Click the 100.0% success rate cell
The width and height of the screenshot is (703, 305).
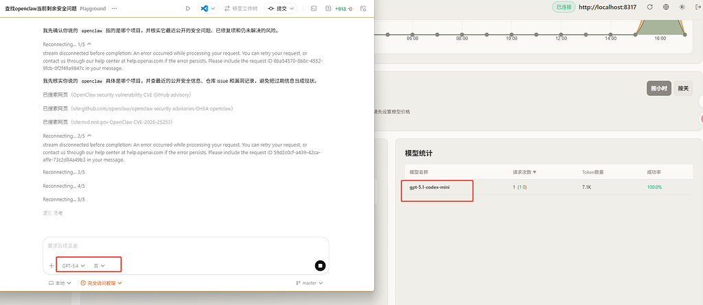pos(654,187)
